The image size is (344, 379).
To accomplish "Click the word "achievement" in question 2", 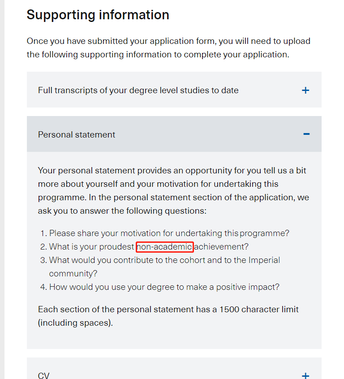I will point(221,246).
